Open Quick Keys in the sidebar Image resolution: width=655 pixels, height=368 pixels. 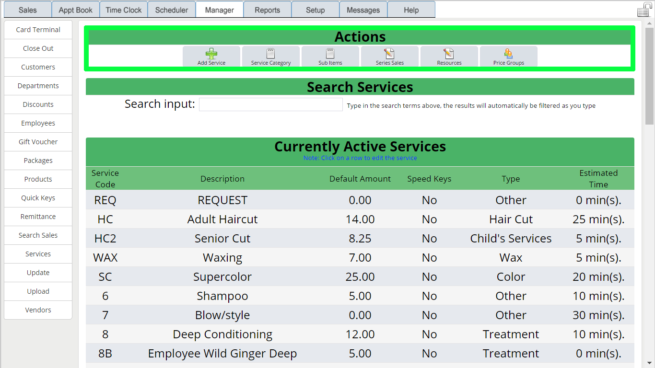(x=38, y=198)
